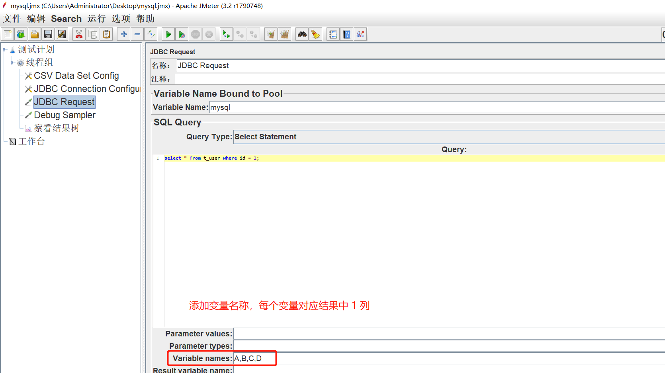Viewport: 665px width, 373px height.
Task: Start the test with no pauses
Action: (182, 35)
